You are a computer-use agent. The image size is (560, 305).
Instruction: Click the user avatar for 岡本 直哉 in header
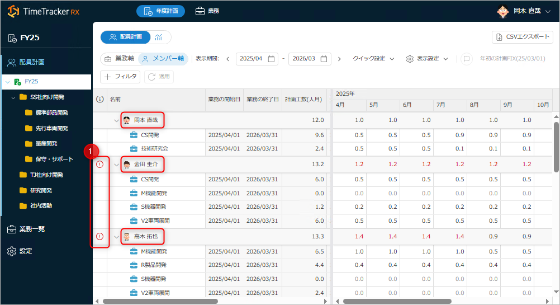[x=502, y=11]
